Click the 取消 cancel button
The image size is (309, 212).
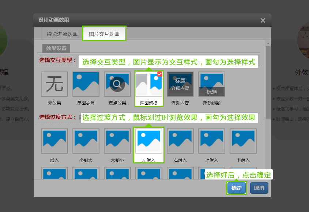tap(259, 188)
